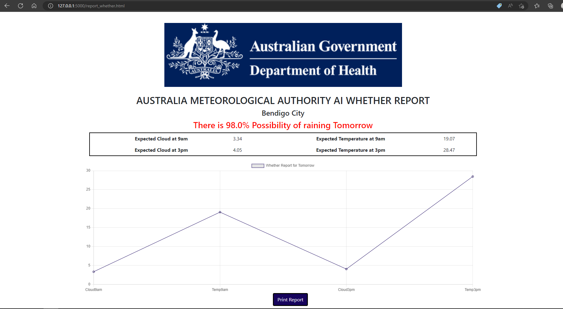Start Read aloud for the page
The height and width of the screenshot is (309, 563).
[x=510, y=6]
